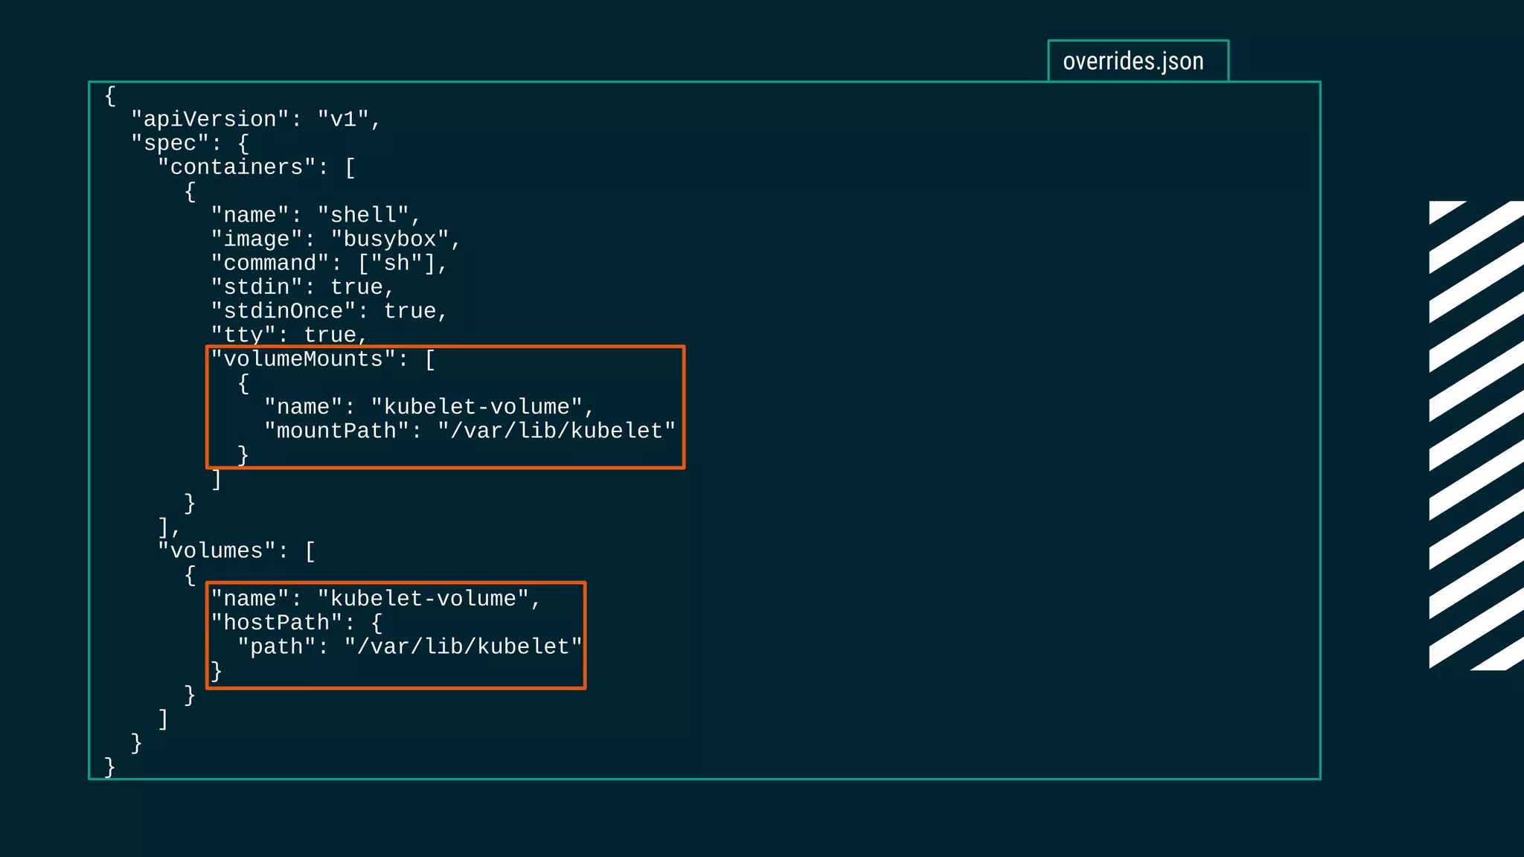Select the "stdin": true line
Image resolution: width=1524 pixels, height=857 pixels.
tap(302, 287)
